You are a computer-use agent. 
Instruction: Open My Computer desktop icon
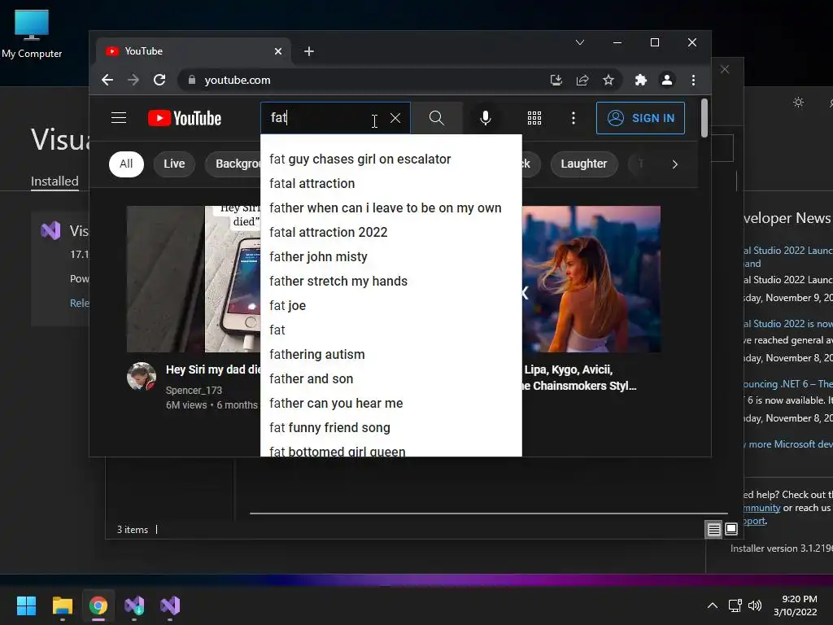click(32, 33)
